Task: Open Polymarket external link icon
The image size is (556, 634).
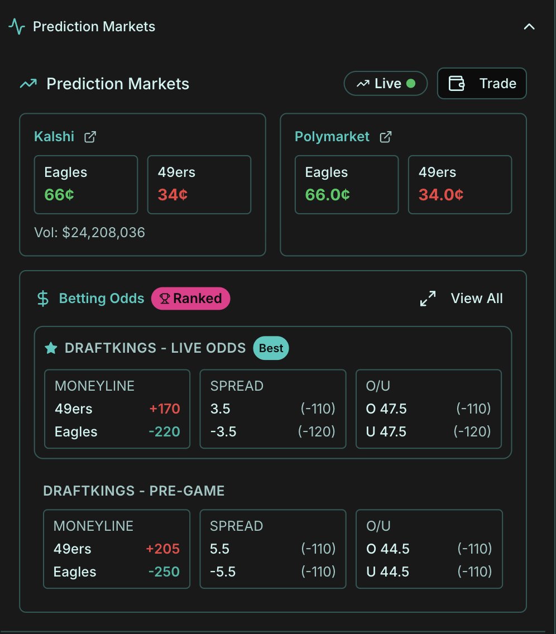Action: [385, 137]
